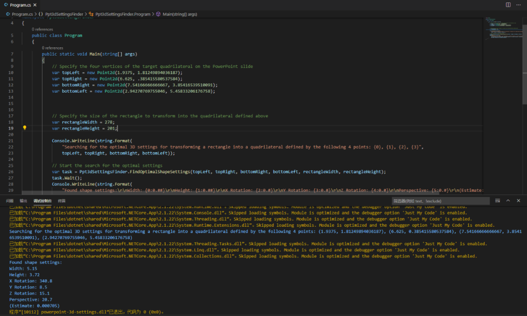Maximize the bottom panel with the chevron

[508, 201]
